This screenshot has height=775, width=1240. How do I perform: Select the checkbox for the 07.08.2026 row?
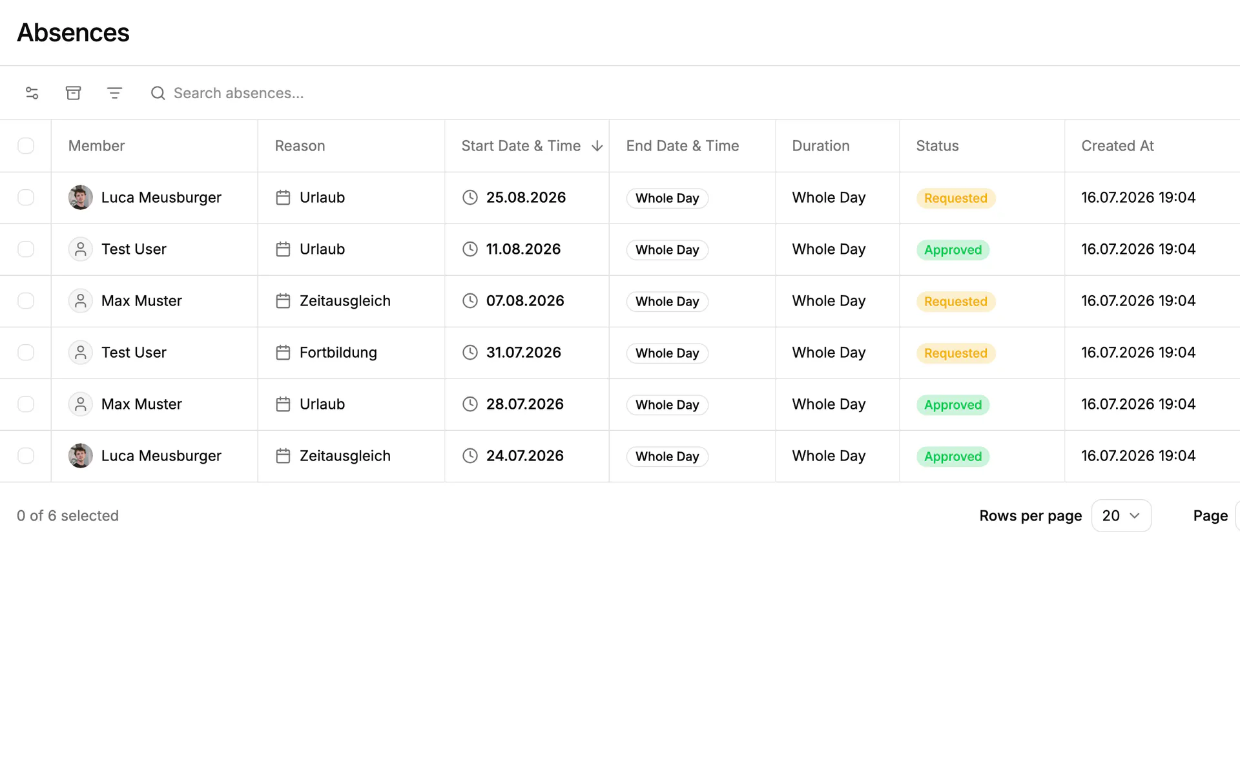[x=26, y=301]
